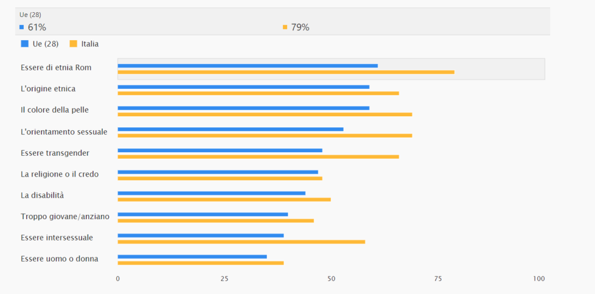Select the orange bar for Essere di etnia Rom

point(286,72)
